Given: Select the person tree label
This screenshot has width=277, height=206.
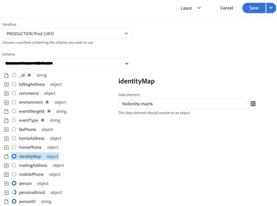Looking at the screenshot, I should (25, 184).
